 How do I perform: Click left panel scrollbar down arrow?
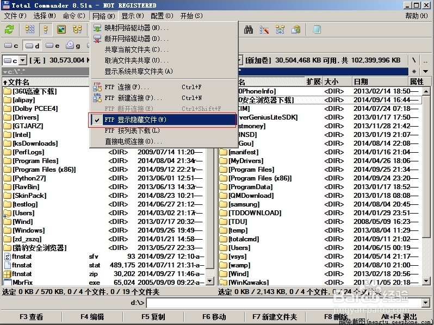pyautogui.click(x=210, y=281)
